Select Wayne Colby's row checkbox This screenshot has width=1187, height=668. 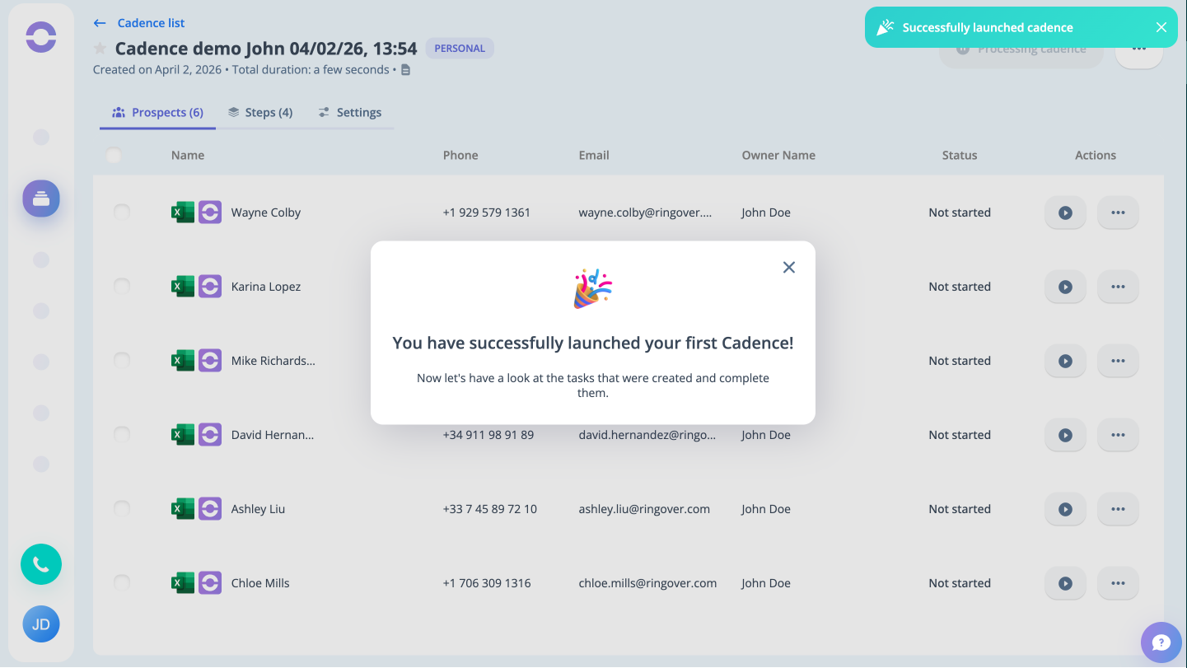pyautogui.click(x=122, y=213)
